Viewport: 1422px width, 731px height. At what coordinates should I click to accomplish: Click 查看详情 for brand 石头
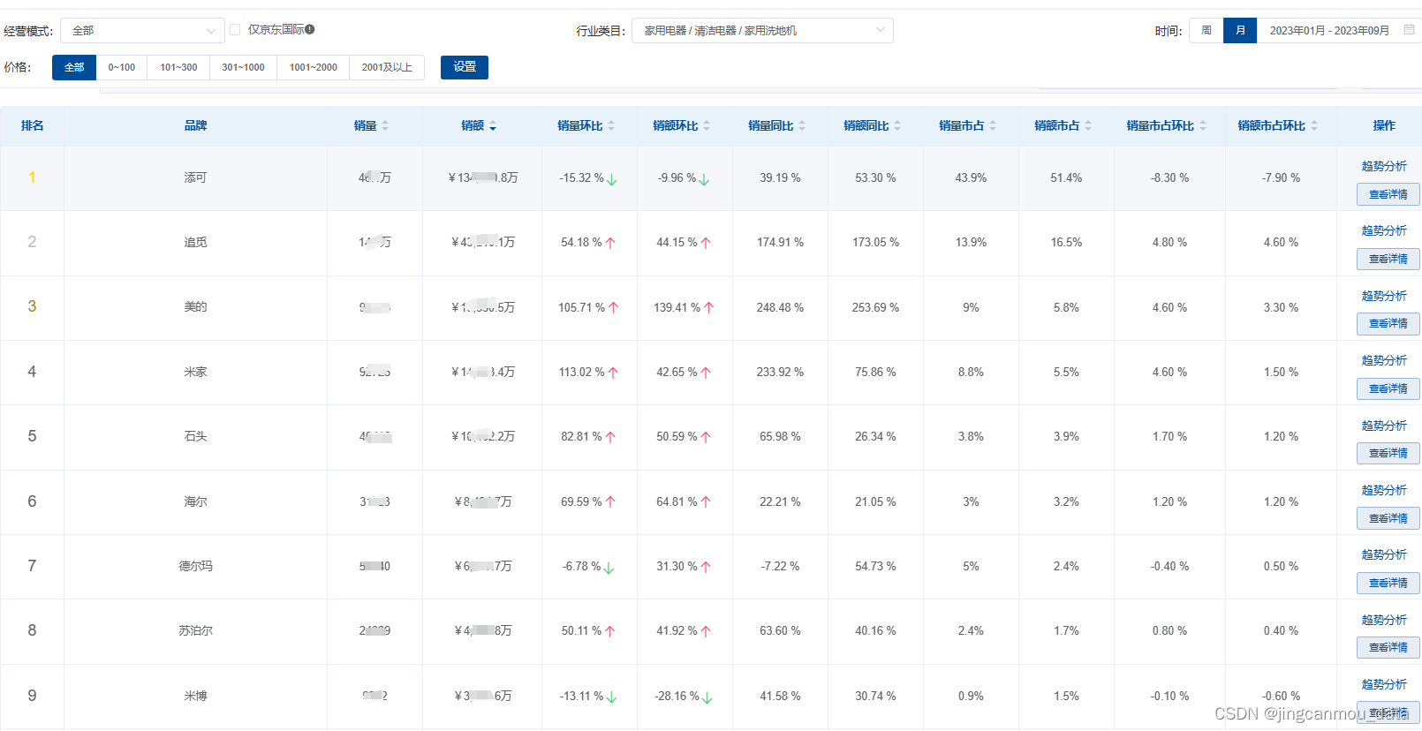point(1388,453)
